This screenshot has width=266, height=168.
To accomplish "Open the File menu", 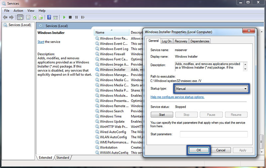I will pyautogui.click(x=7, y=11).
